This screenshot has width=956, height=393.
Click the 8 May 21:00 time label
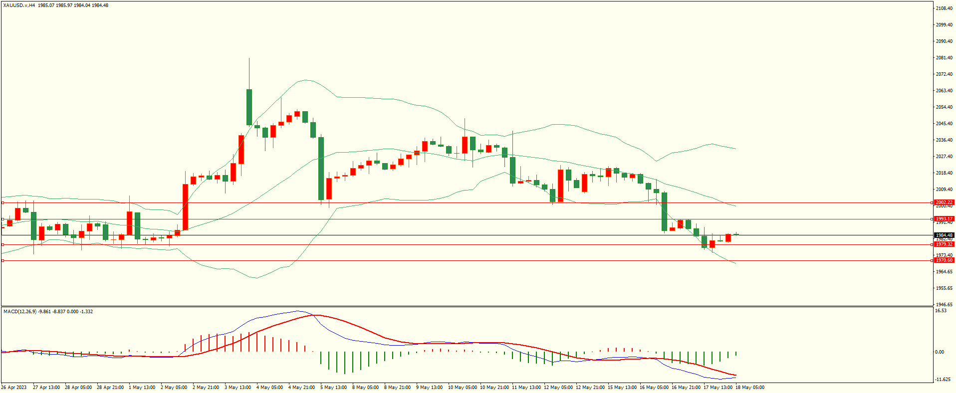[x=398, y=388]
